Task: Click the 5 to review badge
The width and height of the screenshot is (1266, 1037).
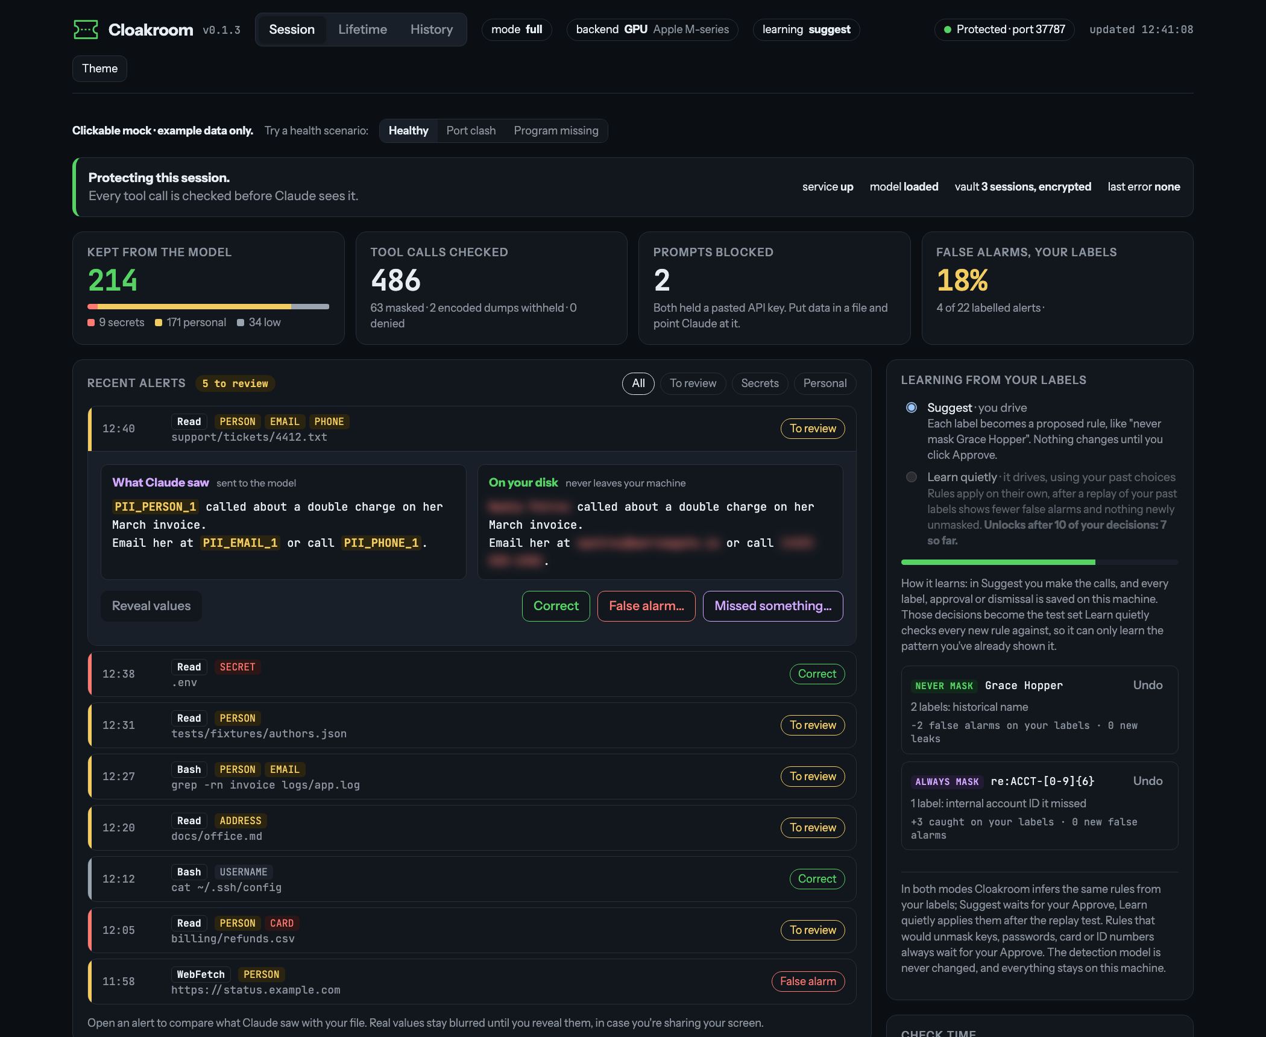Action: pos(235,383)
